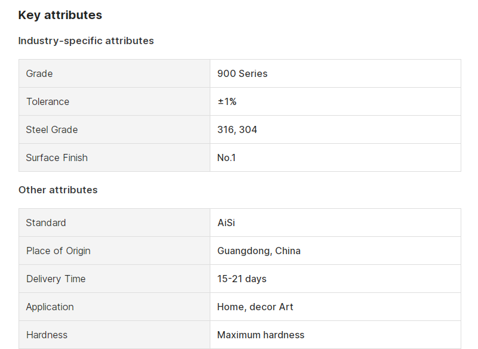Click the Other attributes subheading
478x349 pixels.
click(x=58, y=190)
